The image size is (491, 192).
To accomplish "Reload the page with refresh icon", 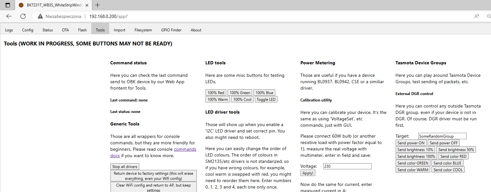I will 23,16.
